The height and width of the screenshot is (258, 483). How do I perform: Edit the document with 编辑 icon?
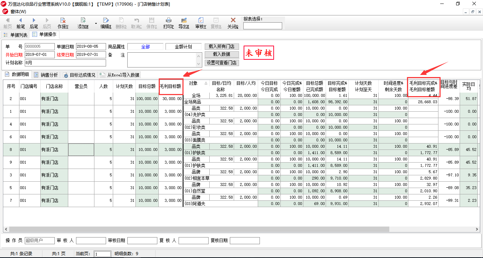coord(106,23)
